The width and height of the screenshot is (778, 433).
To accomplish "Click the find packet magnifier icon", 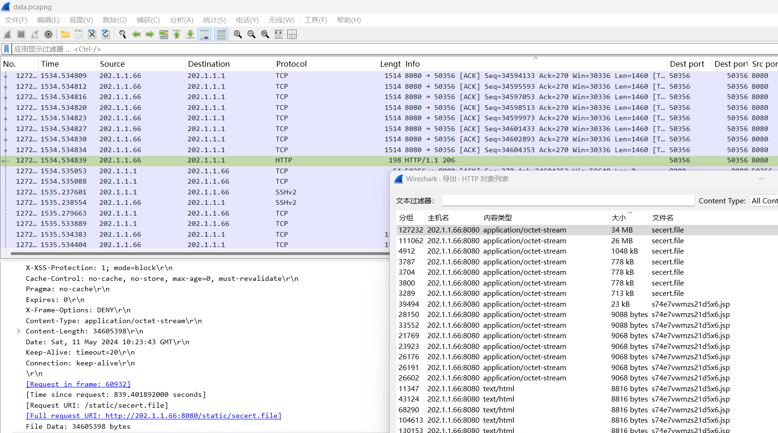I will 123,34.
